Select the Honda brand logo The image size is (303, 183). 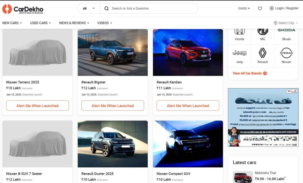(x=239, y=31)
